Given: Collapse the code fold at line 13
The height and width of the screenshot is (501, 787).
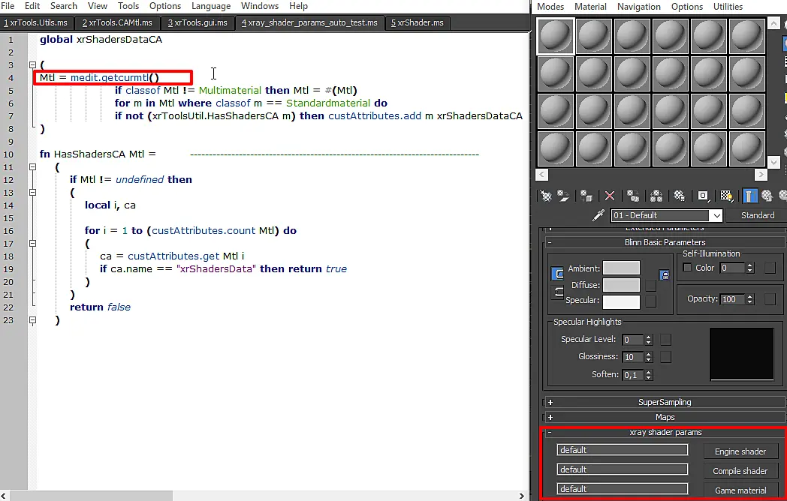Looking at the screenshot, I should pos(32,193).
